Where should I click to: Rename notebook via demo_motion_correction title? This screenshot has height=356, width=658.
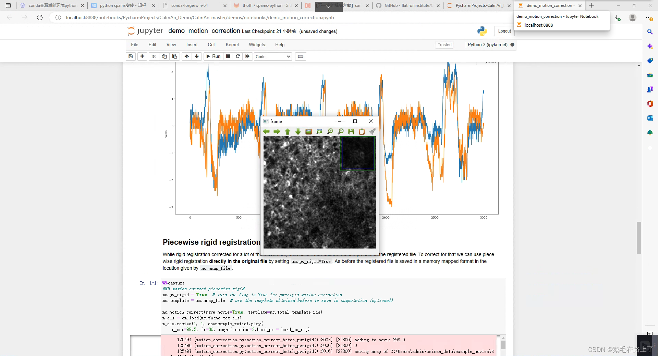[x=204, y=31]
